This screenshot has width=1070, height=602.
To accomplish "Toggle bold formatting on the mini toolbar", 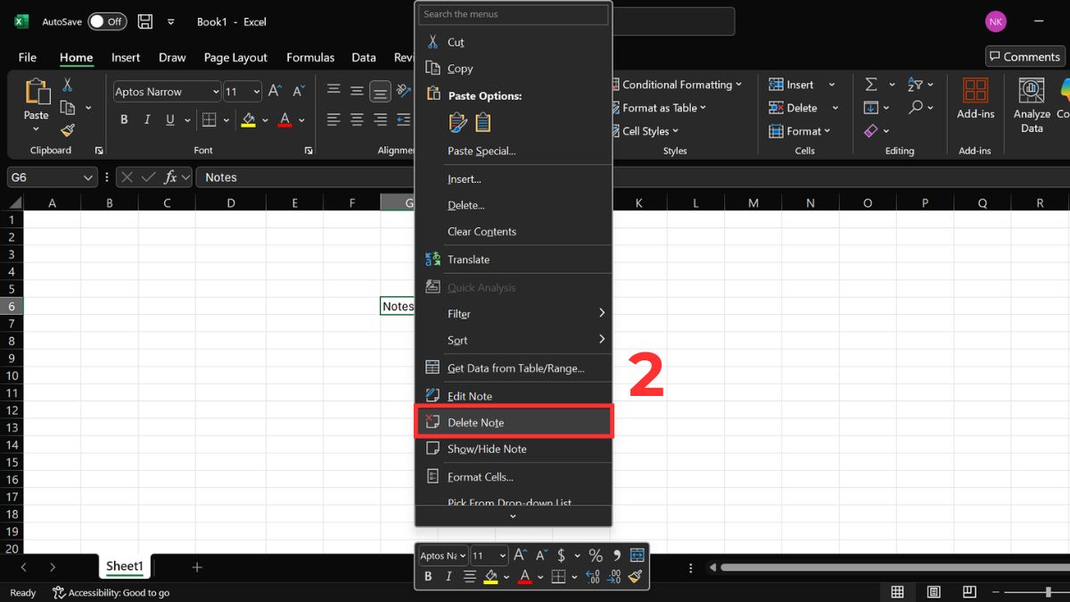I will coord(427,576).
